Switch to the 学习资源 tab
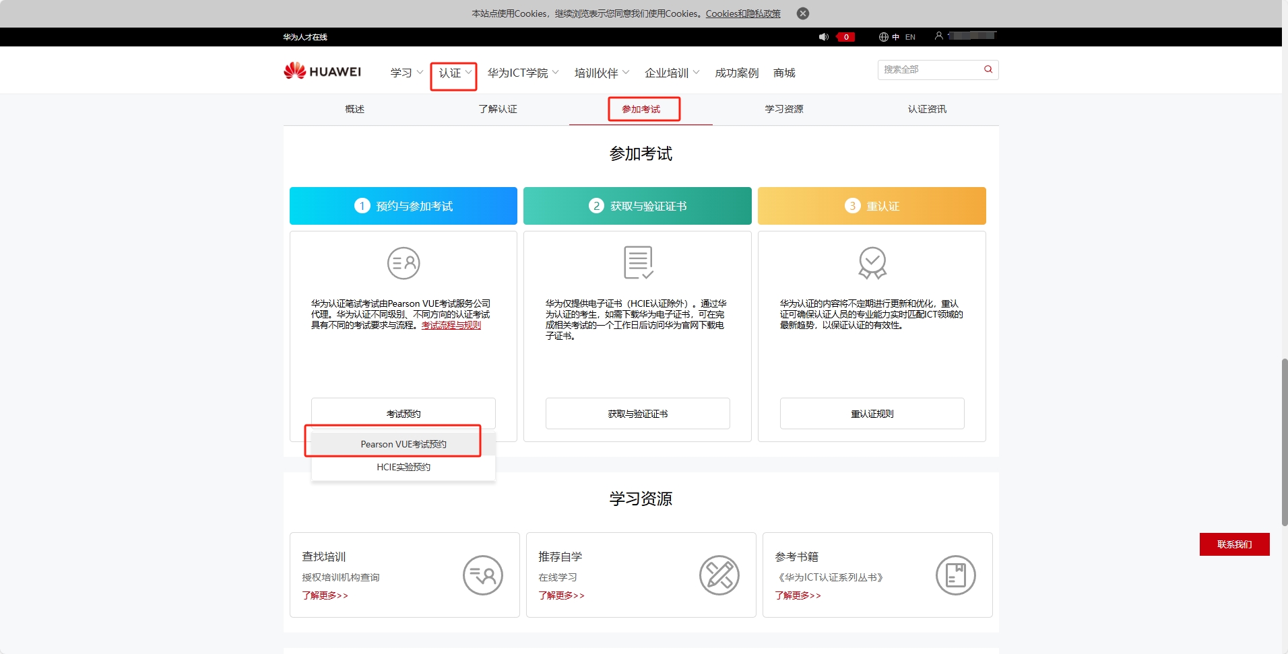Screen dimensions: 1288x654 [x=784, y=109]
